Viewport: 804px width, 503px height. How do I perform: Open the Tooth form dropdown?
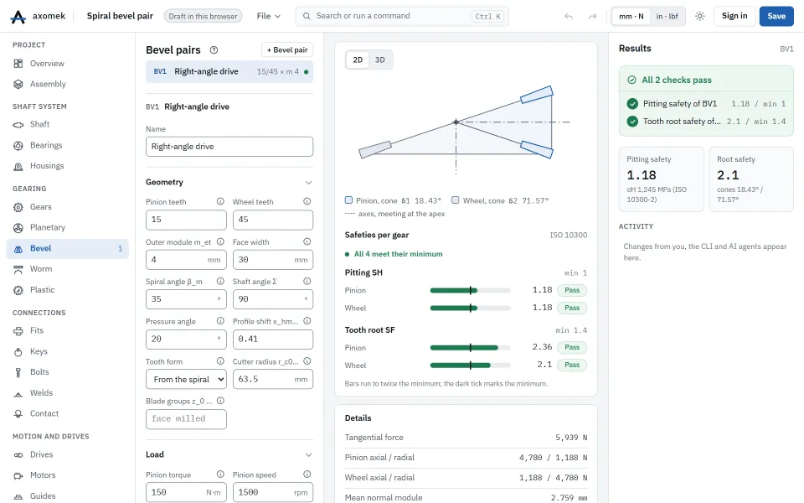click(186, 379)
